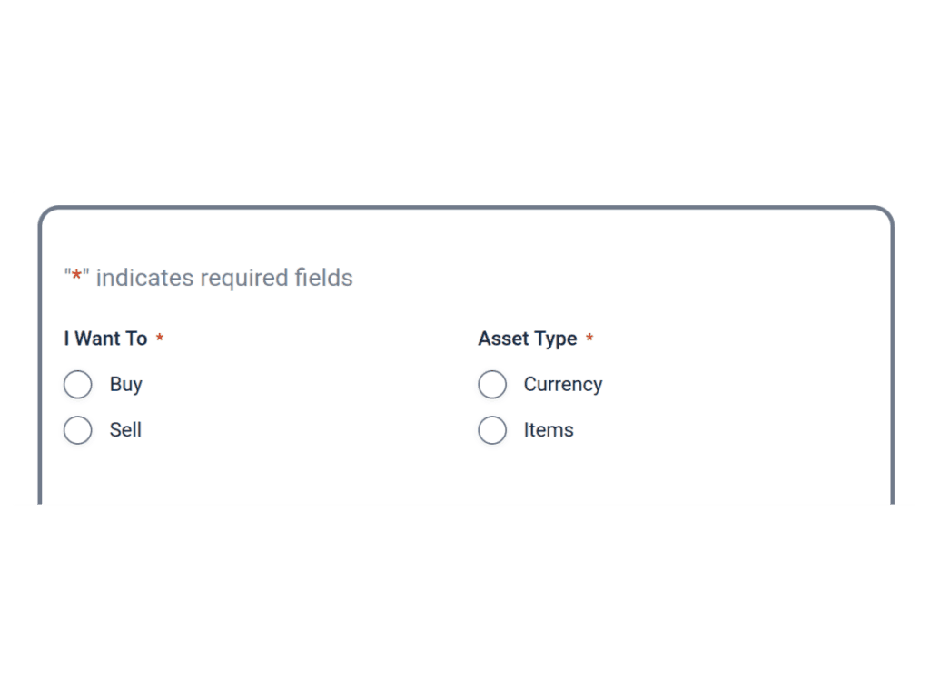Click the "I Want To" field heading
The height and width of the screenshot is (697, 930).
(105, 339)
